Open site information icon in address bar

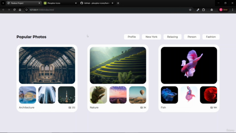27,10
